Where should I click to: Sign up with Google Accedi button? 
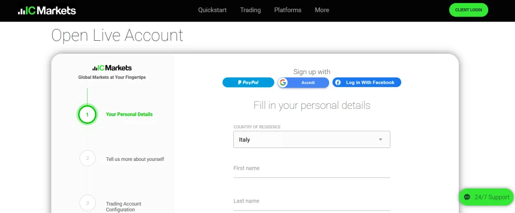pyautogui.click(x=303, y=83)
